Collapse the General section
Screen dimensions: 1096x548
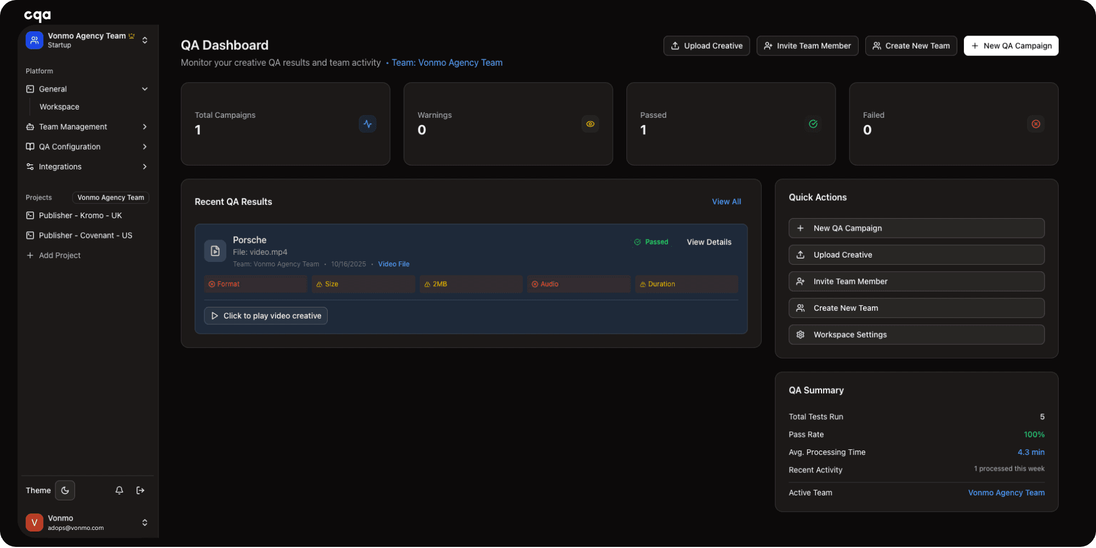145,89
